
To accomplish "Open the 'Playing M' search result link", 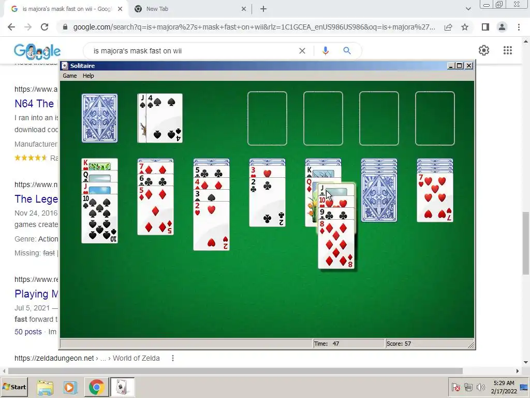I will point(36,294).
